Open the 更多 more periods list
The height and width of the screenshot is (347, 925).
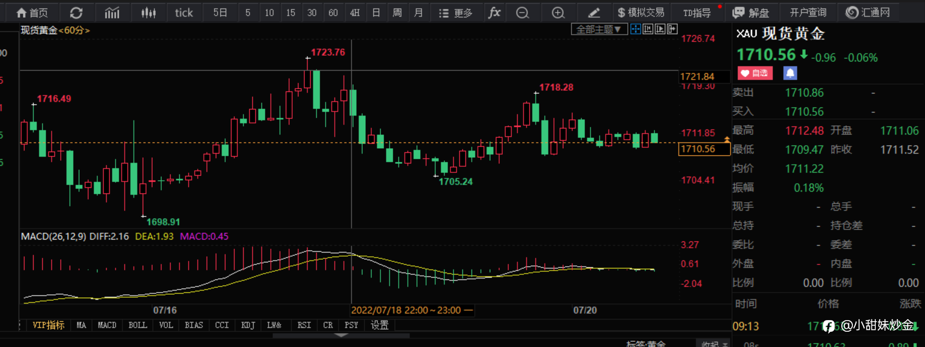point(456,13)
